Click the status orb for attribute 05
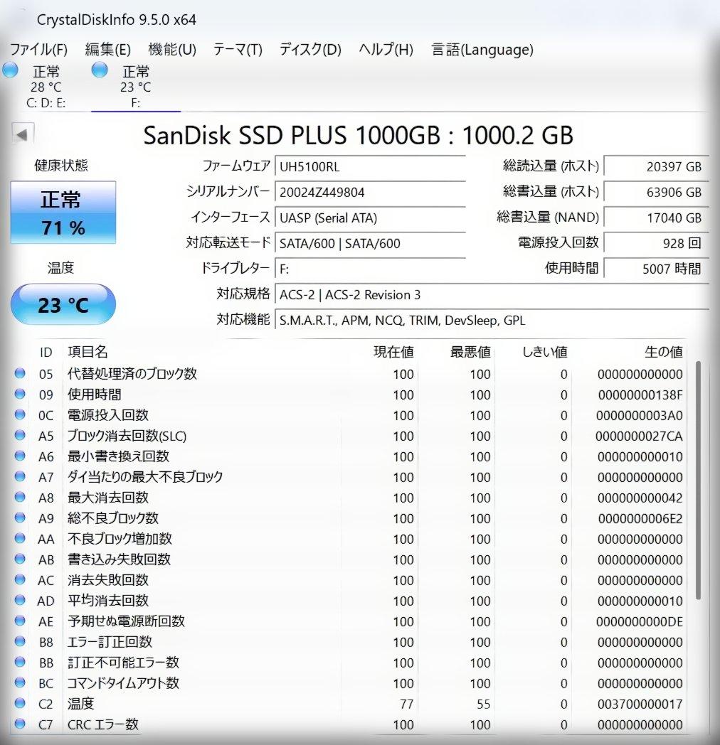The image size is (720, 745). [20, 373]
